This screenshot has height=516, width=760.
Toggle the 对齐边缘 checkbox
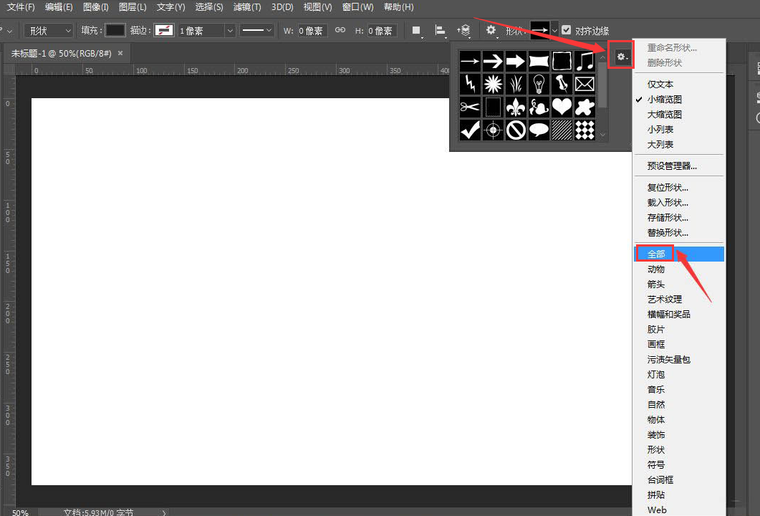(566, 30)
